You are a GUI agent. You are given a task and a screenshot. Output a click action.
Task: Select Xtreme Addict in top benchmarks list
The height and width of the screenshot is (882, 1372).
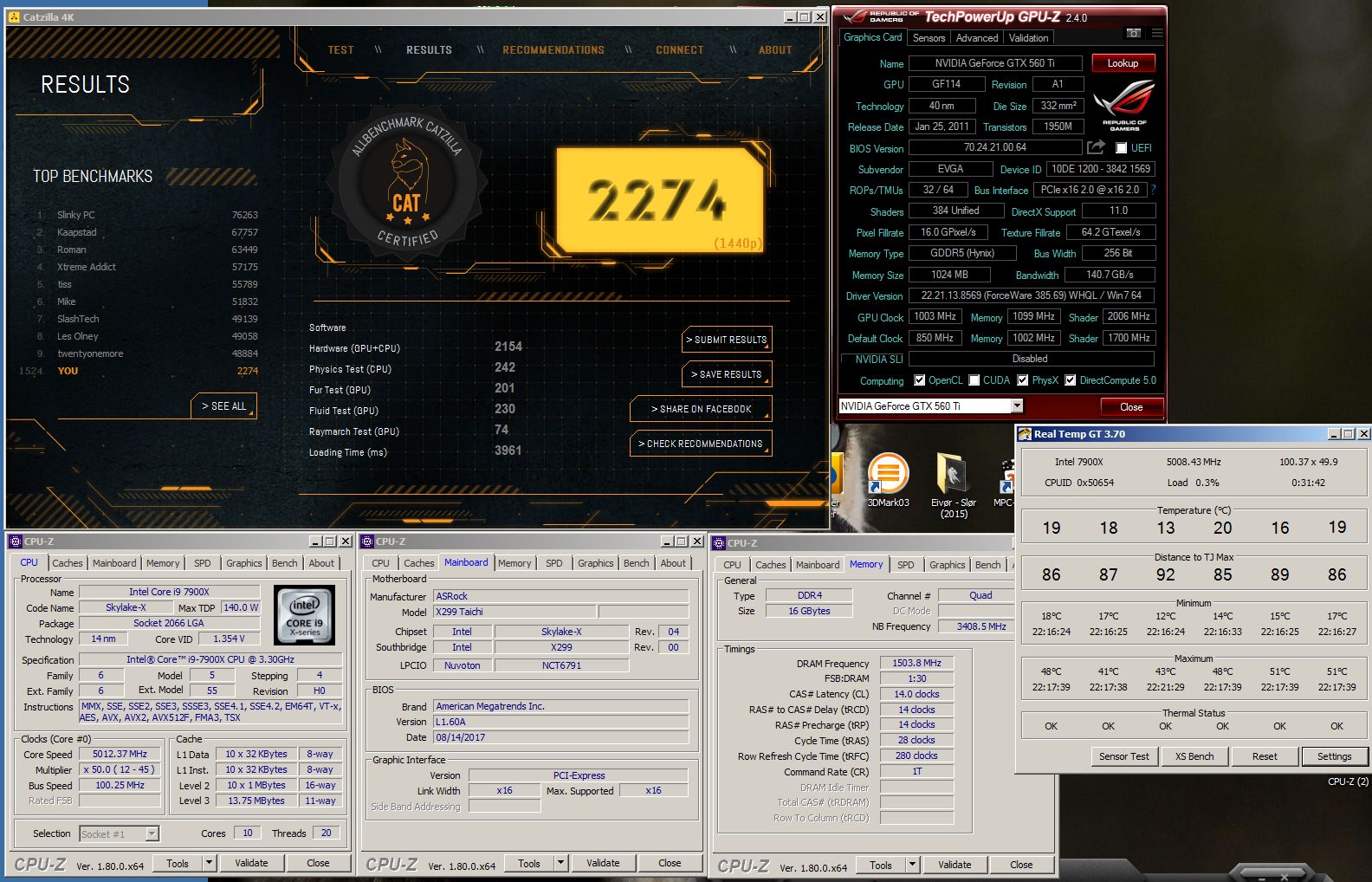click(x=147, y=267)
